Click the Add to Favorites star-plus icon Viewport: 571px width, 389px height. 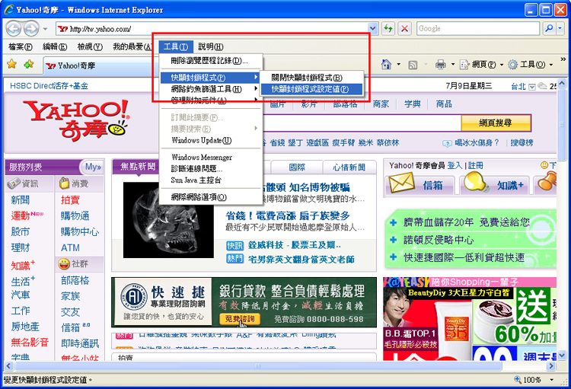pyautogui.click(x=29, y=65)
